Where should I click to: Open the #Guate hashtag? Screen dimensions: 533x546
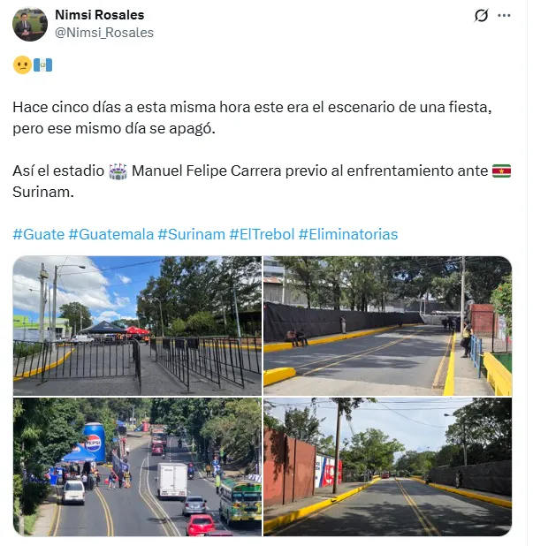tap(39, 234)
